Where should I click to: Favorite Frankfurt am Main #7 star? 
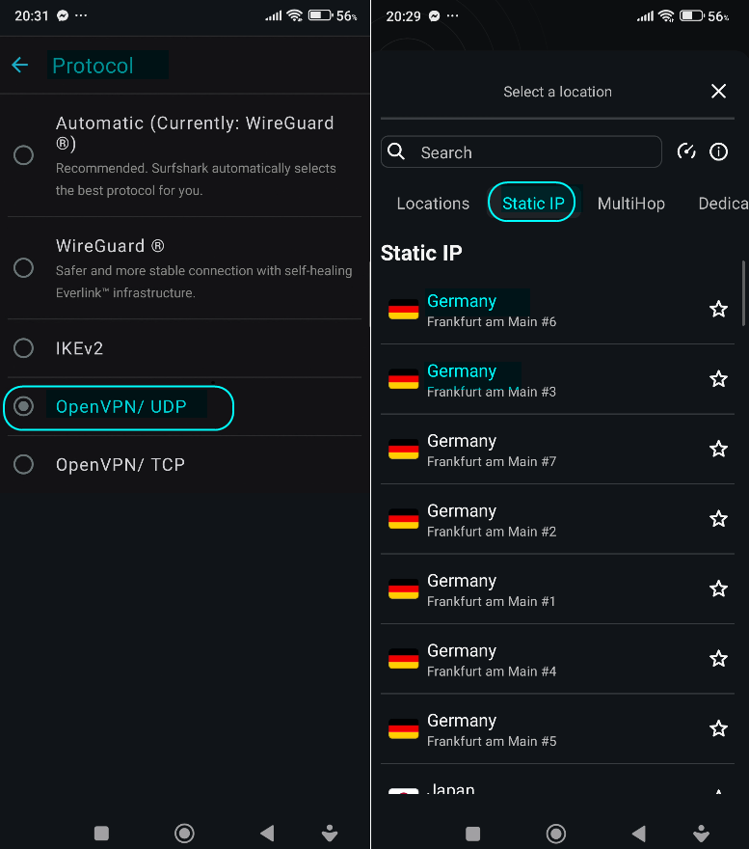(x=718, y=449)
